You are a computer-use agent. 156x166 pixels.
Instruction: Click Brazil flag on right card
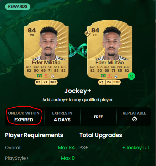pyautogui.click(x=103, y=76)
